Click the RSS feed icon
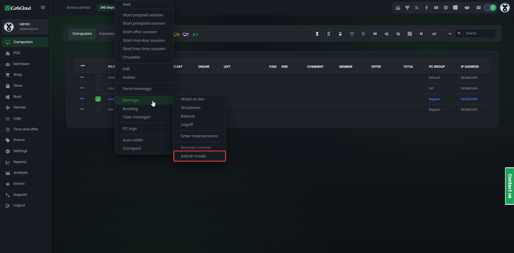The width and height of the screenshot is (514, 253). coord(417,7)
